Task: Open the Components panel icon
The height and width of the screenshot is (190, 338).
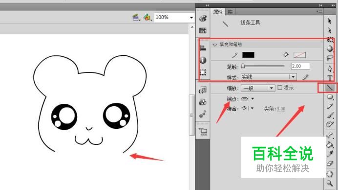Action: [x=203, y=102]
